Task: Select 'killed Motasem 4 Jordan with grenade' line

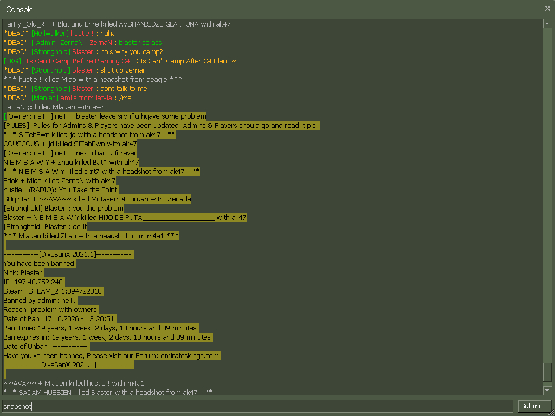Action: pyautogui.click(x=98, y=199)
